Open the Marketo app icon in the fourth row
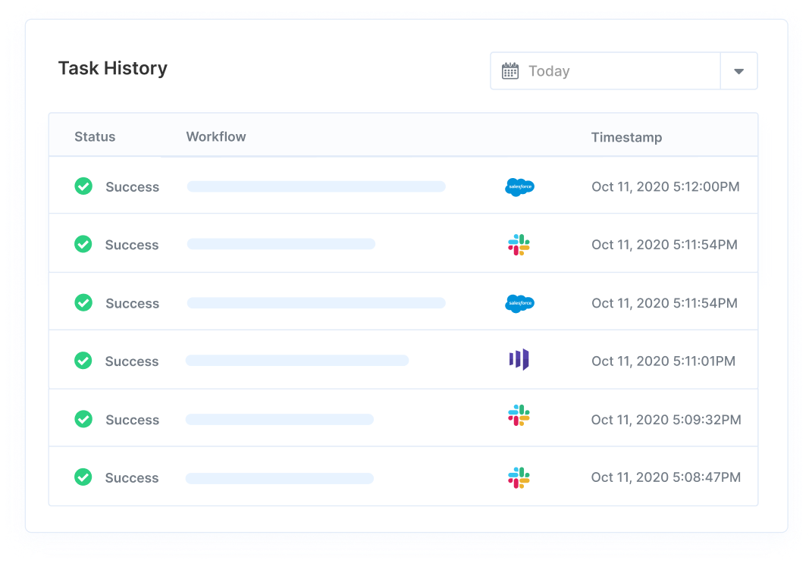Image resolution: width=812 pixels, height=563 pixels. click(519, 361)
